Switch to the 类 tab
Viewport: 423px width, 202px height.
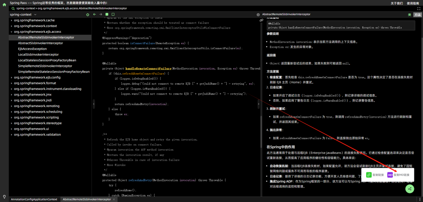409,14
